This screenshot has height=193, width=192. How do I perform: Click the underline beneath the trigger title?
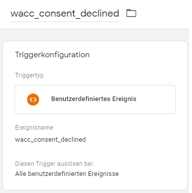[x=65, y=22]
